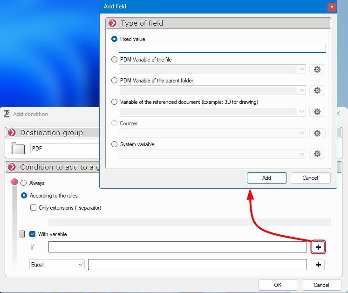Select PDM Variable of the file option
Screen dimensions: 348x293
tap(114, 60)
